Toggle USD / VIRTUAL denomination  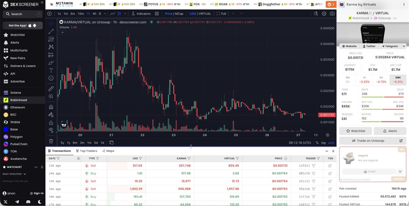[200, 14]
